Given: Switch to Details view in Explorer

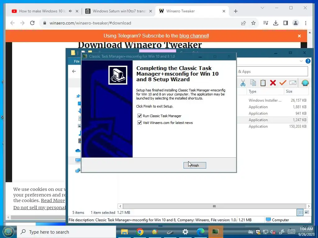Looking at the screenshot, I should point(300,213).
